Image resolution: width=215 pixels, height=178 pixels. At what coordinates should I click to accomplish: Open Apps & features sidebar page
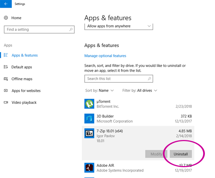[x=25, y=55]
